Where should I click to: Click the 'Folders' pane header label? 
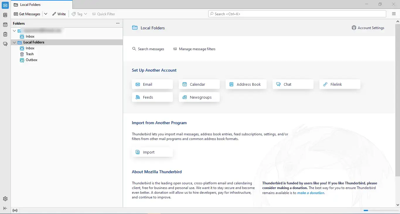(x=19, y=23)
